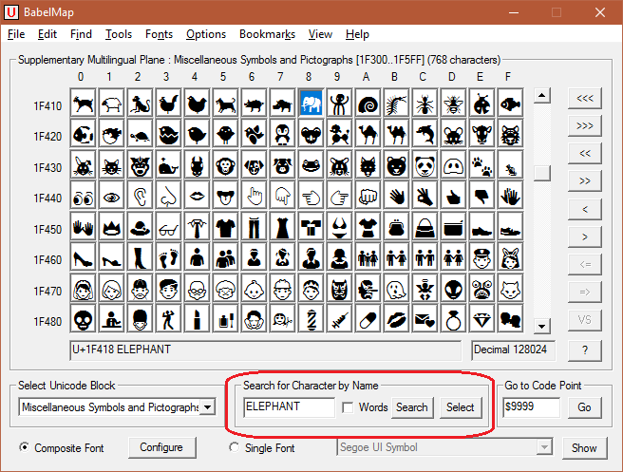Open the Segoe UI Symbol font dropdown
The width and height of the screenshot is (623, 472).
tap(544, 447)
